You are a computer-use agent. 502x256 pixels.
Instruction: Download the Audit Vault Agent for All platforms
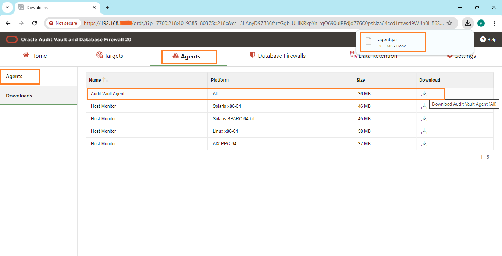[424, 93]
